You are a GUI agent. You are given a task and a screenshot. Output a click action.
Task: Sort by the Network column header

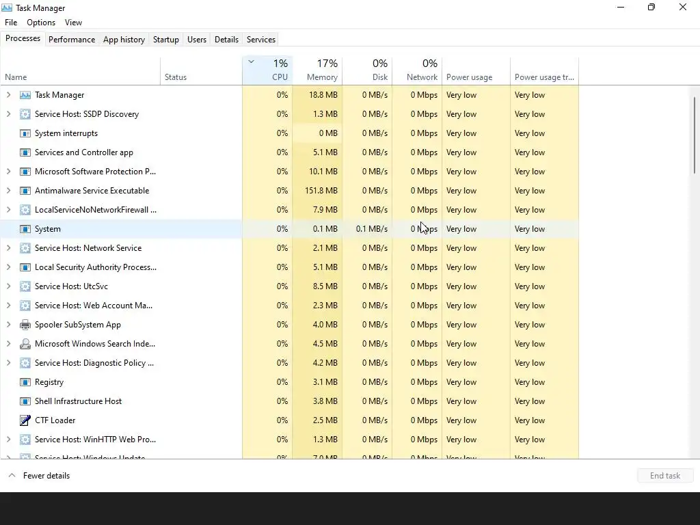(418, 70)
